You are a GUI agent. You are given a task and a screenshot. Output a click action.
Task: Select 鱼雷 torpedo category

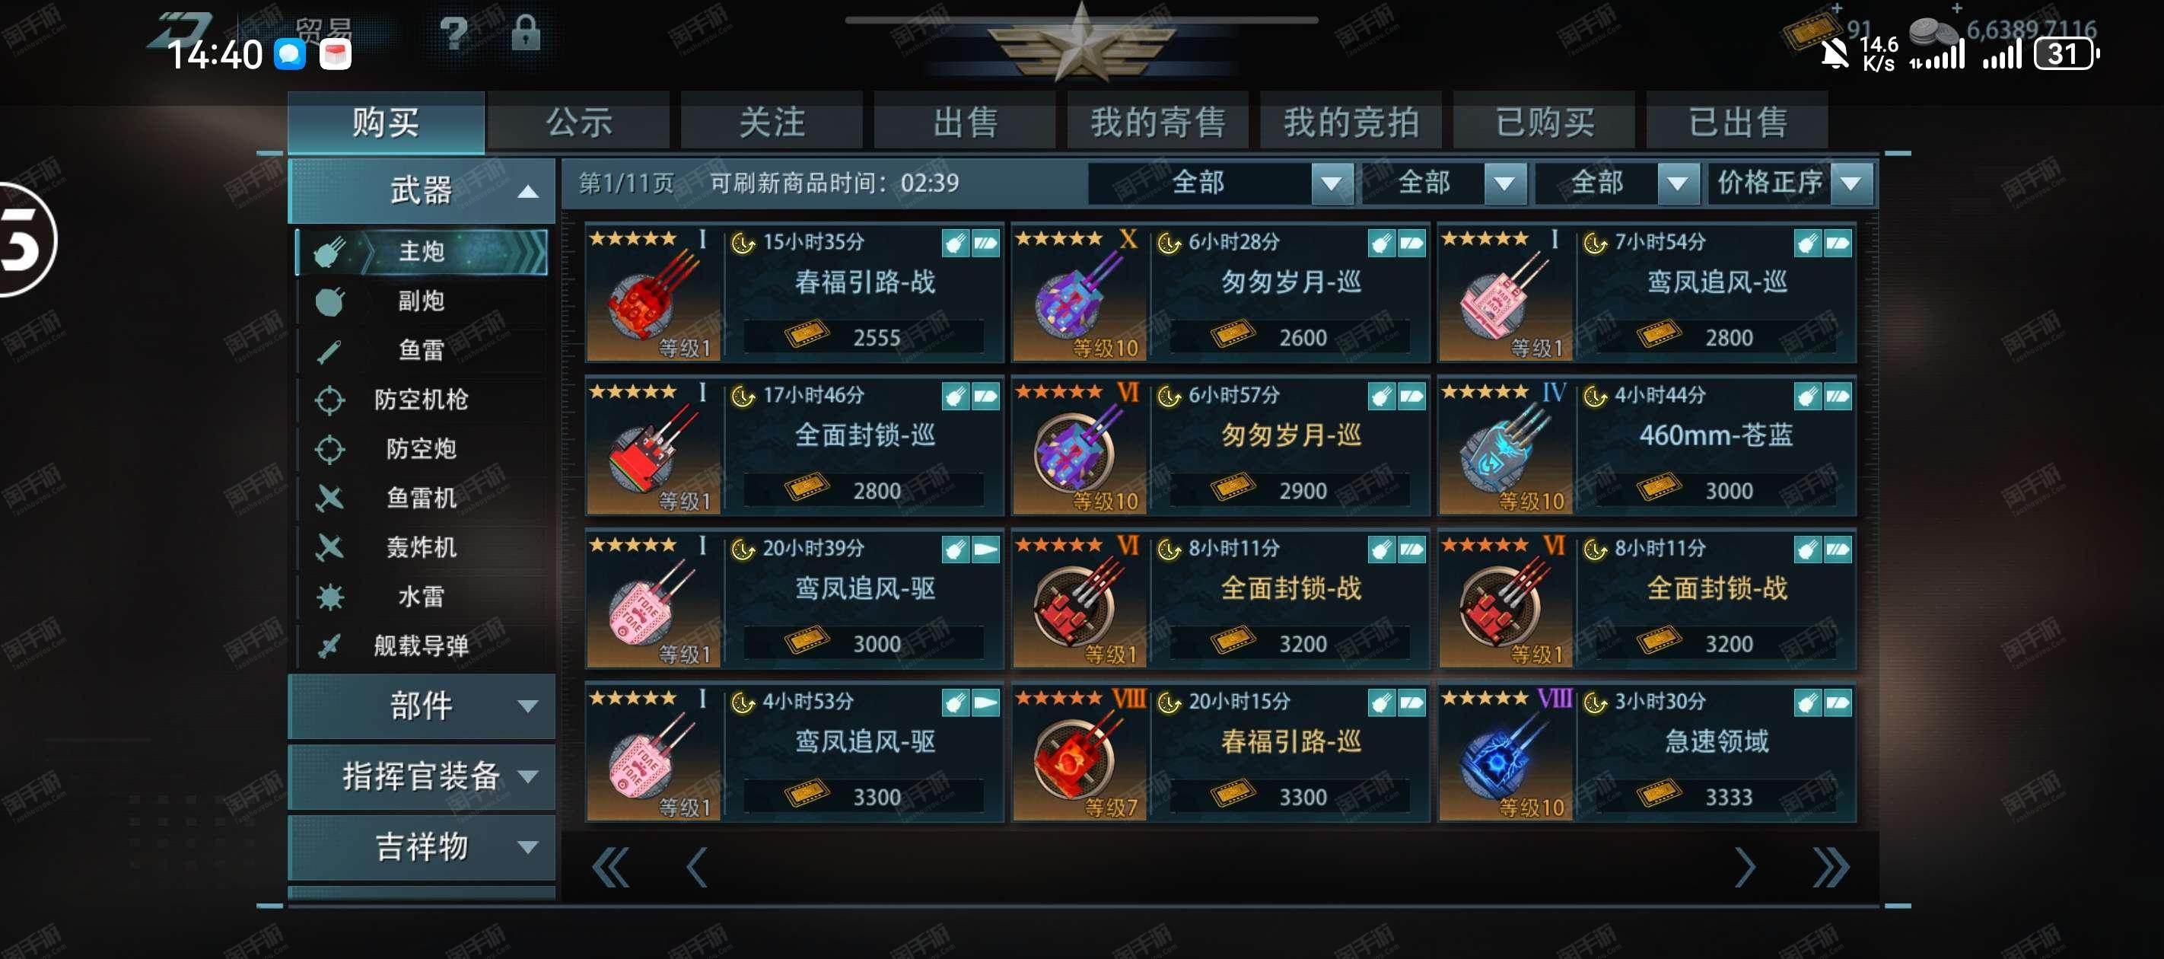click(422, 349)
